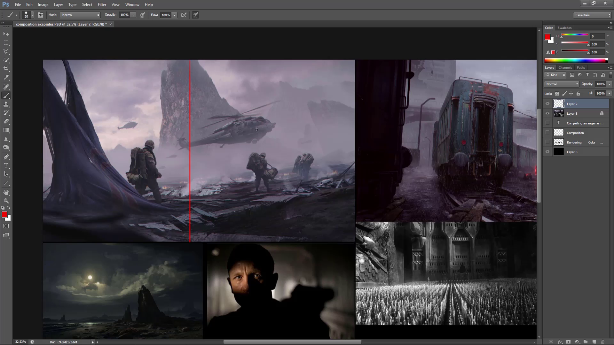Hide Layer 7 visibility eye
Screen dimensions: 614x345
pos(547,104)
